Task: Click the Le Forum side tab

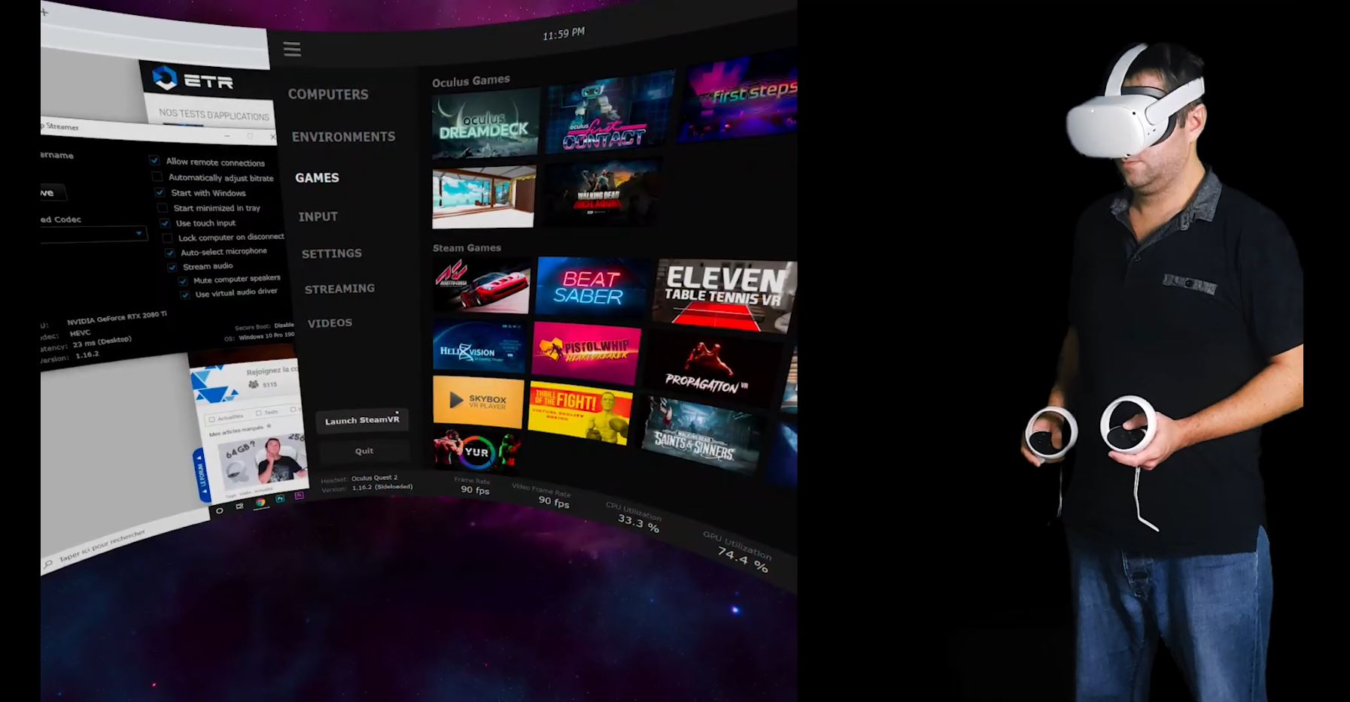Action: [x=200, y=475]
